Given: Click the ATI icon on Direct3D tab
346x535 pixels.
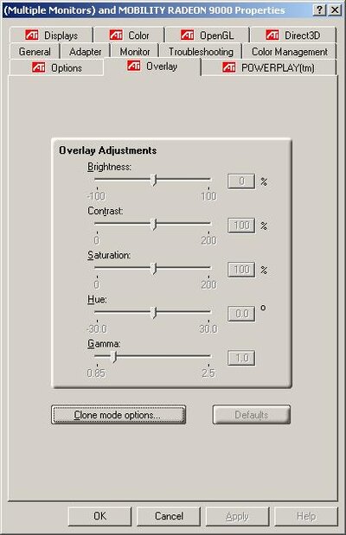Looking at the screenshot, I should 272,35.
